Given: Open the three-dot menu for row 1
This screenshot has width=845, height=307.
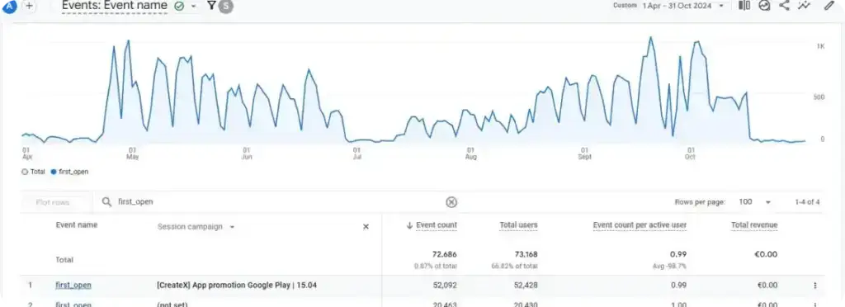Looking at the screenshot, I should click(814, 286).
